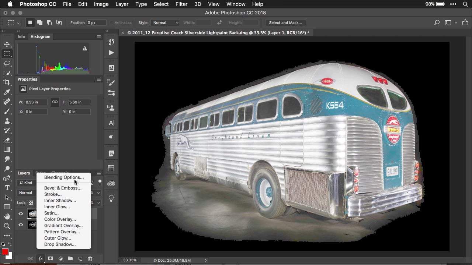Open the layer Kind filter dropdown
The width and height of the screenshot is (472, 265).
[x=27, y=183]
